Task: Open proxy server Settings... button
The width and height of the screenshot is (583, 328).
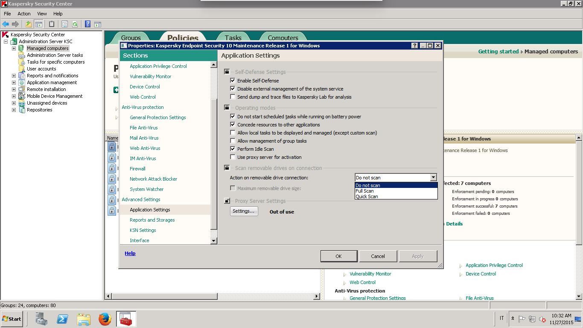Action: pyautogui.click(x=244, y=211)
